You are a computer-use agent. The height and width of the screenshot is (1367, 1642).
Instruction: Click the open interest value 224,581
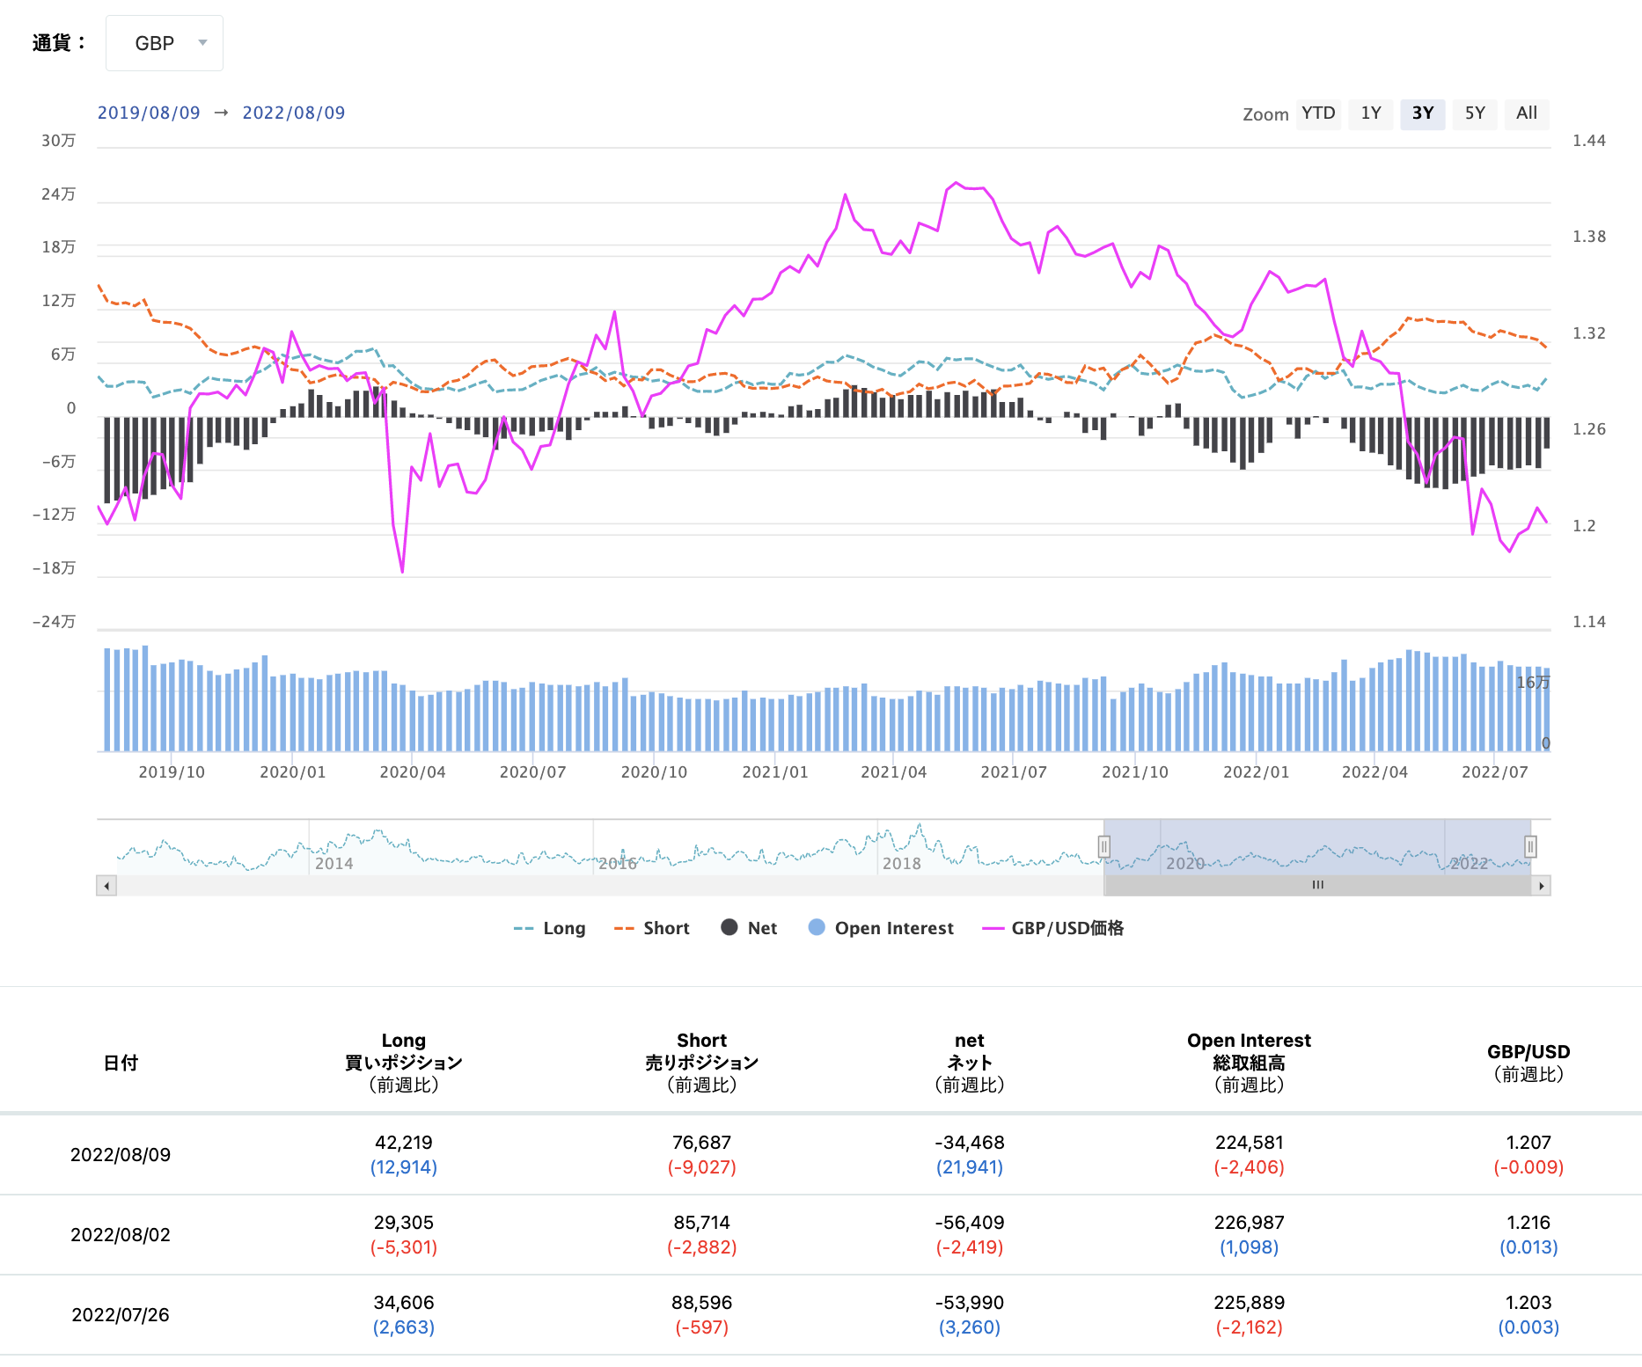tap(1250, 1143)
